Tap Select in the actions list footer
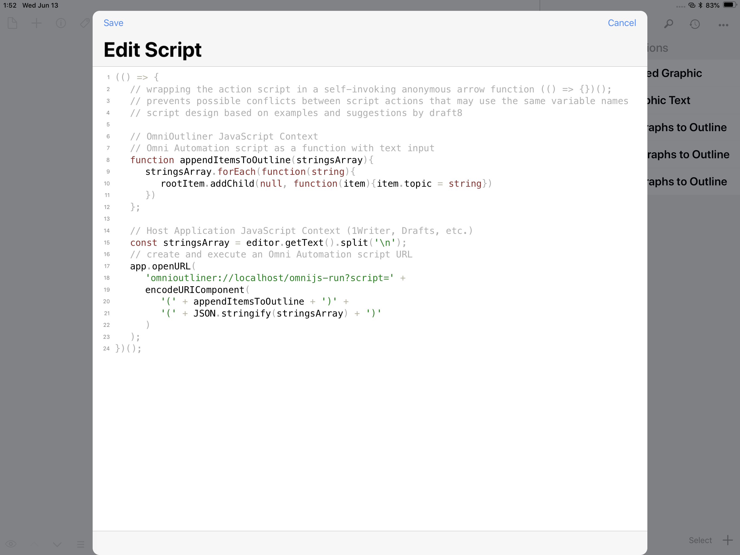Image resolution: width=740 pixels, height=555 pixels. (x=700, y=540)
